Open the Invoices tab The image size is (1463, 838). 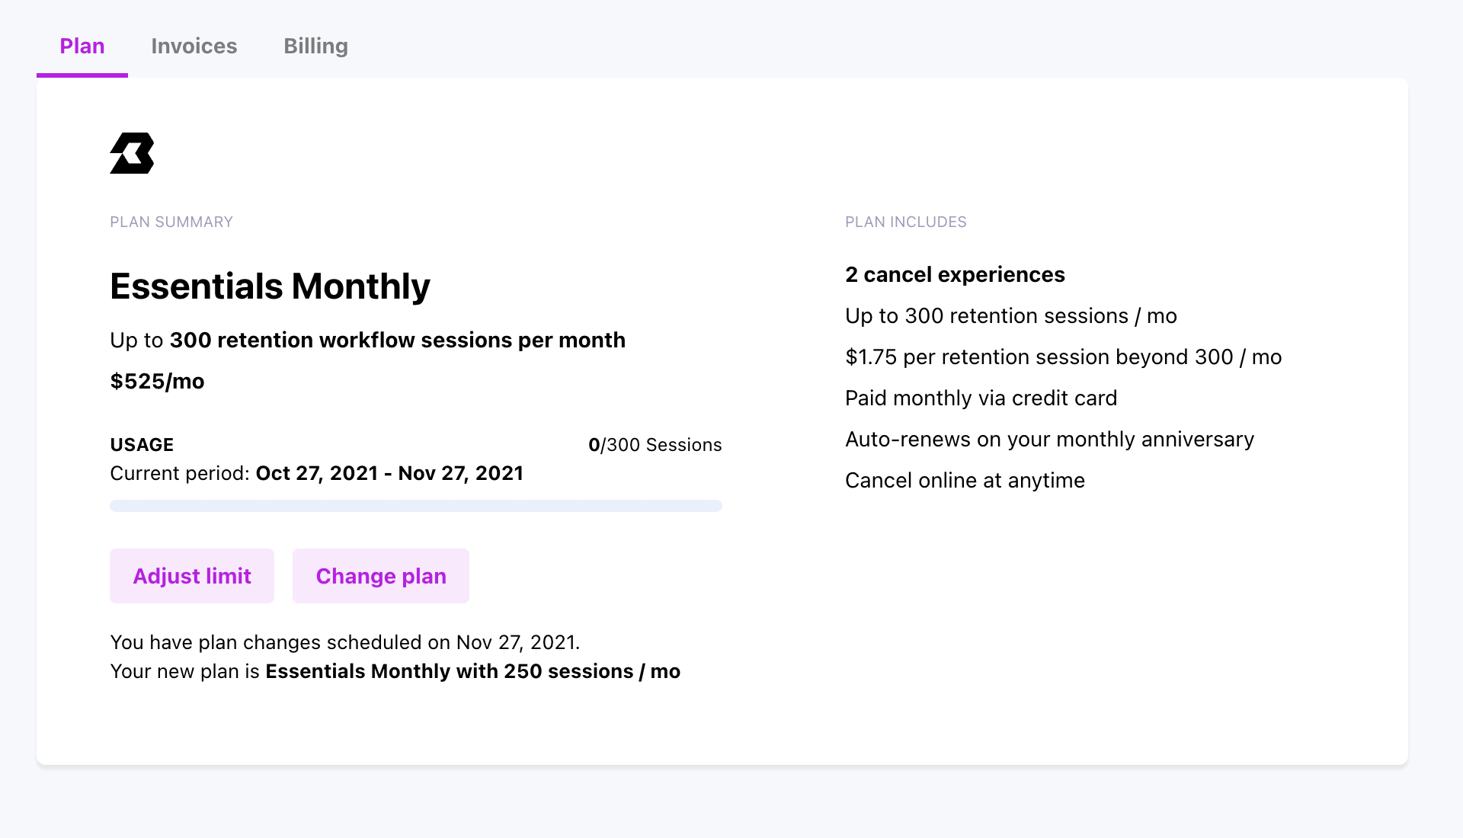pos(194,46)
